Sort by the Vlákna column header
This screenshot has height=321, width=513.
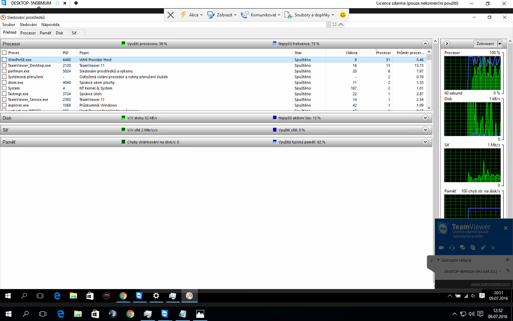click(342, 53)
